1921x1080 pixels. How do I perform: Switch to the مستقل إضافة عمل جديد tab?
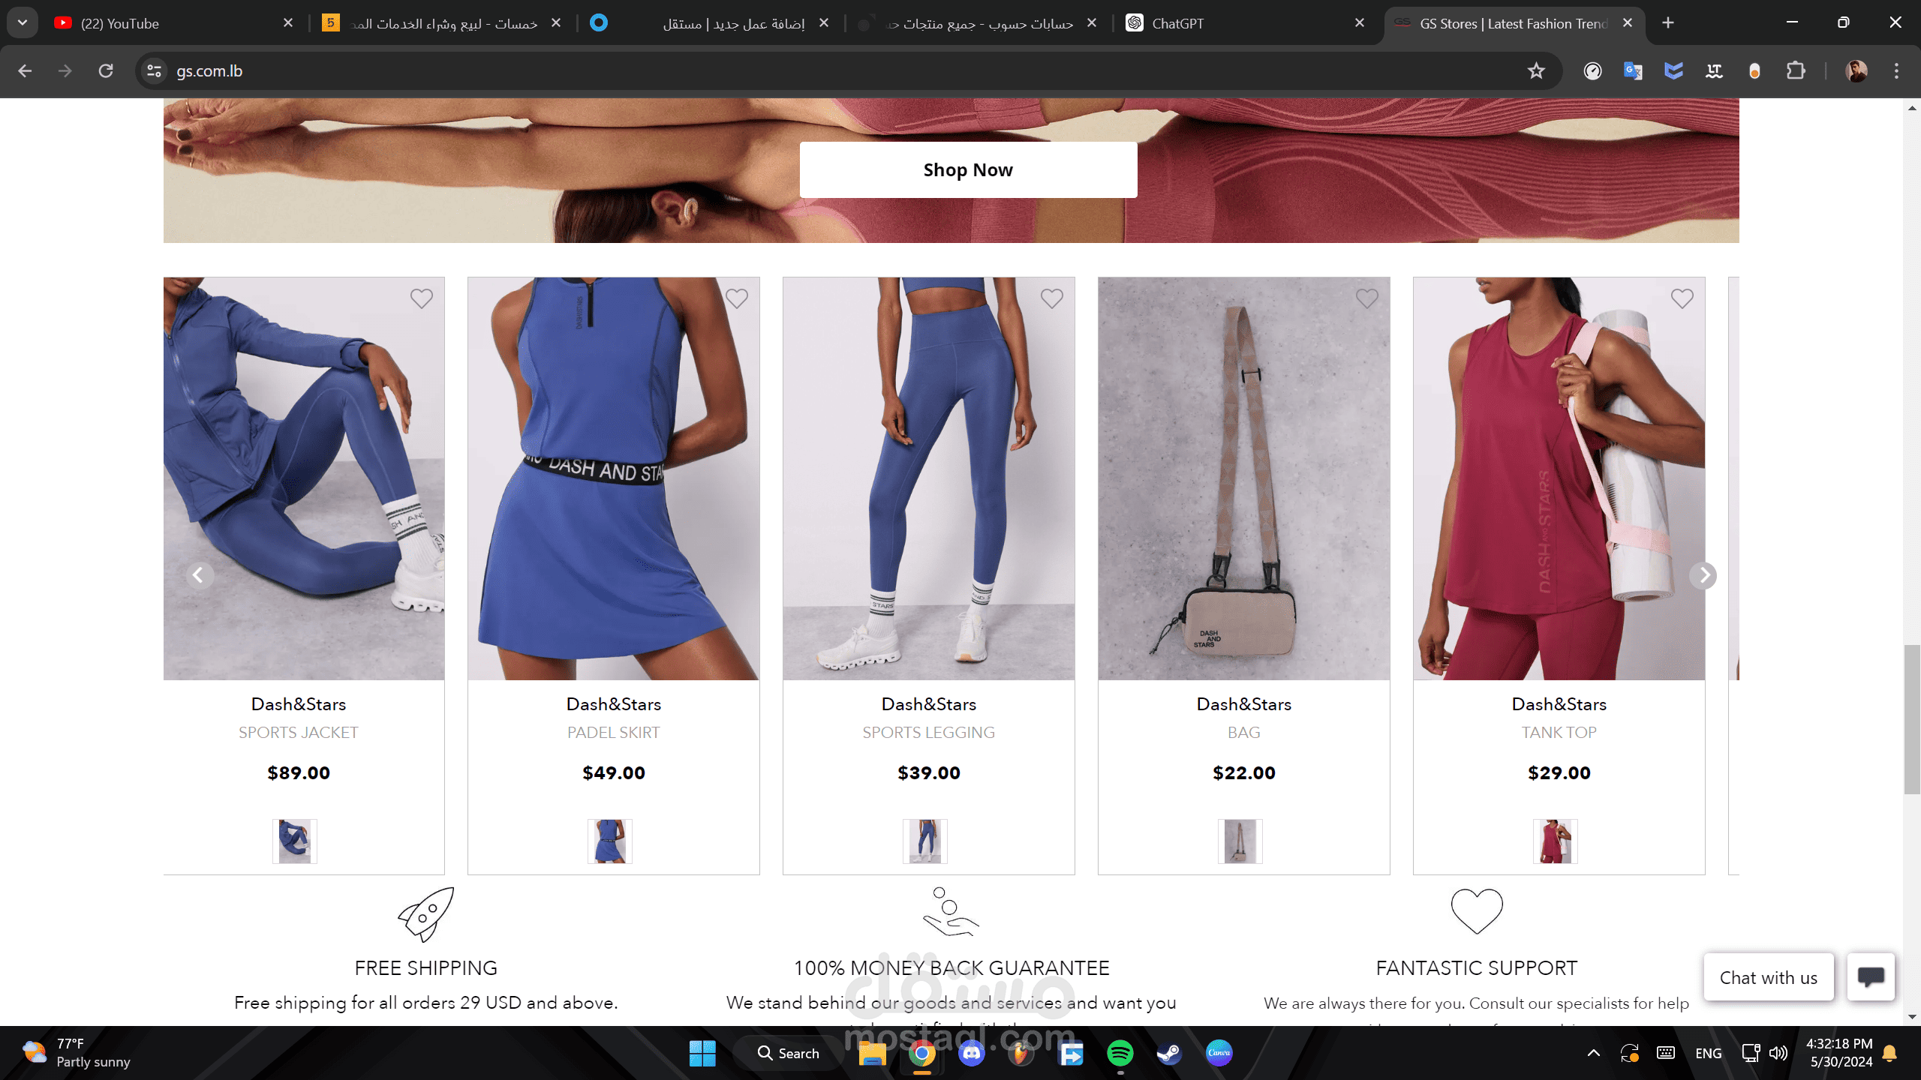(x=711, y=23)
